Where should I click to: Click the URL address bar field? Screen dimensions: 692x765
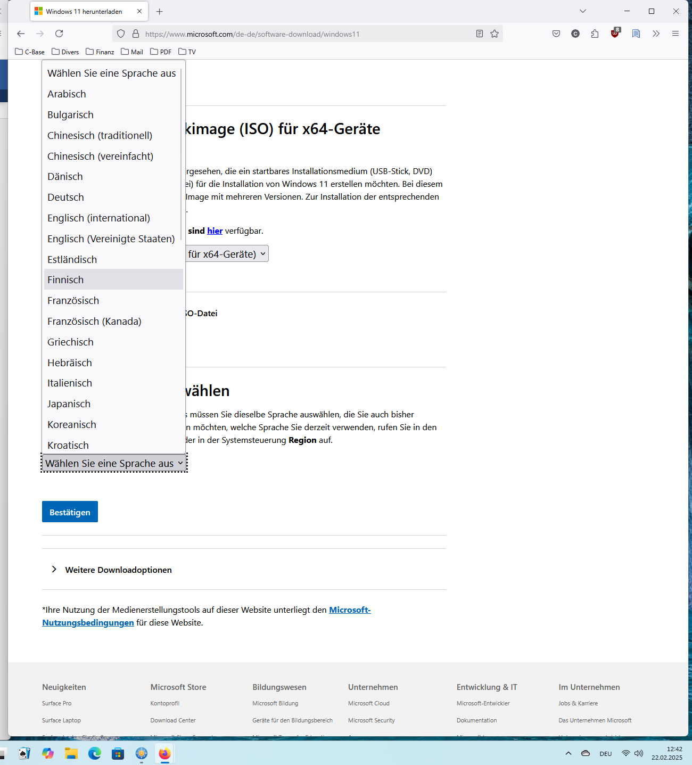point(309,34)
